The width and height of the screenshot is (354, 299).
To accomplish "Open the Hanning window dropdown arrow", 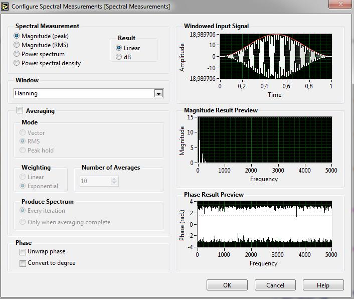I will pos(159,93).
